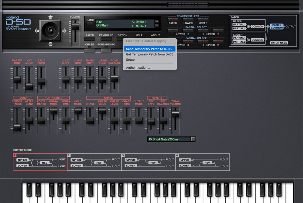Open the PATCH menu button
Image resolution: width=303 pixels, height=203 pixels.
pyautogui.click(x=90, y=39)
